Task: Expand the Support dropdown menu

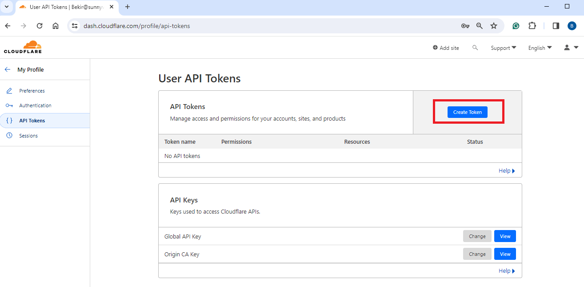Action: [503, 48]
